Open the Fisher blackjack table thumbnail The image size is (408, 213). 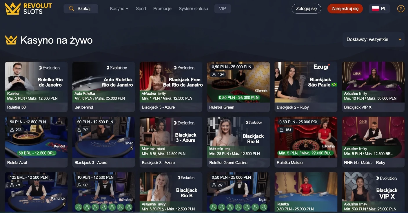pyautogui.click(x=103, y=137)
